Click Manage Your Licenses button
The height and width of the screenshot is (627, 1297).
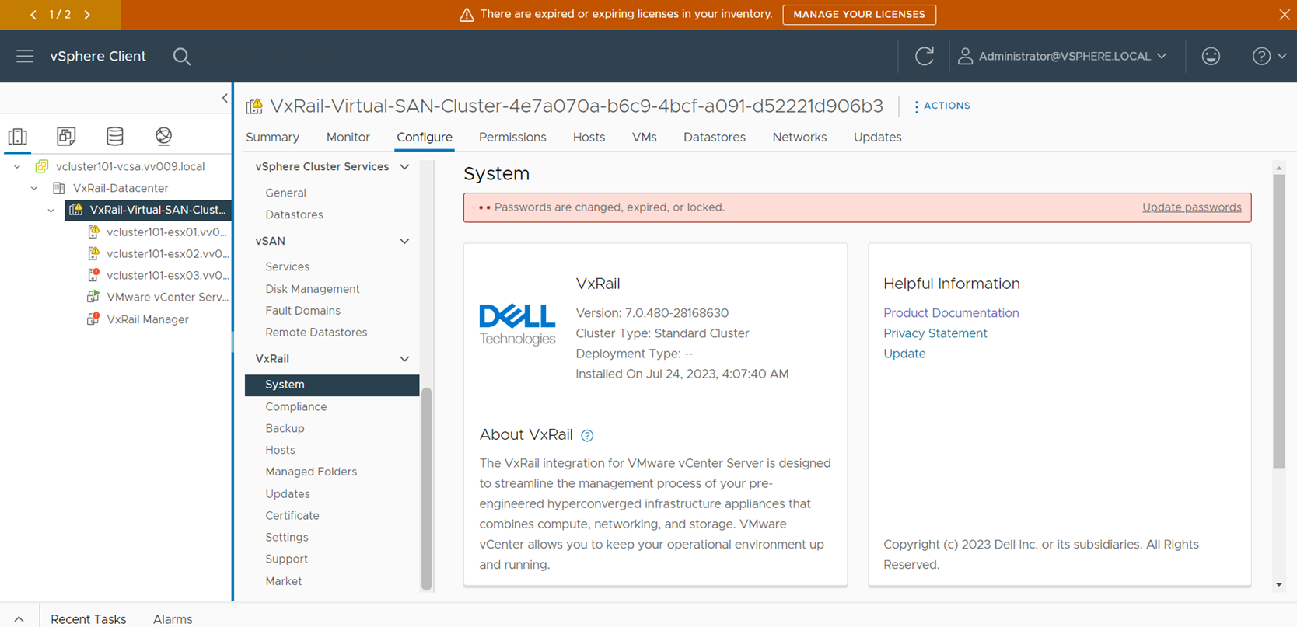click(859, 14)
